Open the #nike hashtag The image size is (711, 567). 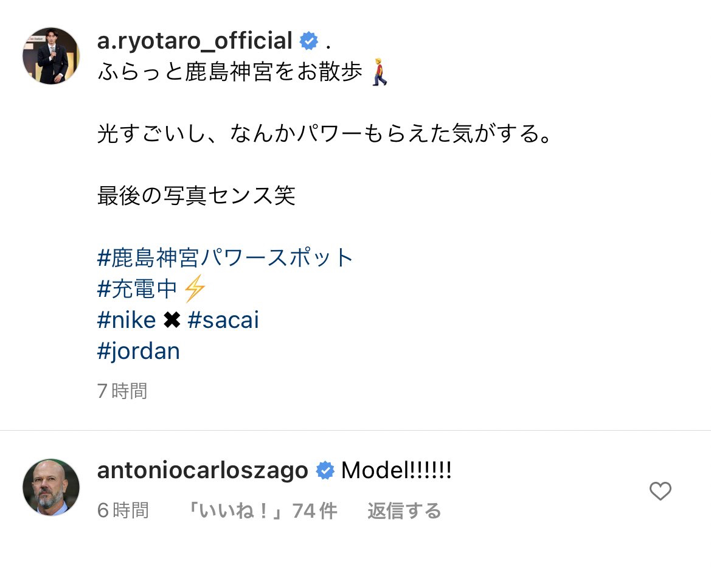tap(127, 320)
